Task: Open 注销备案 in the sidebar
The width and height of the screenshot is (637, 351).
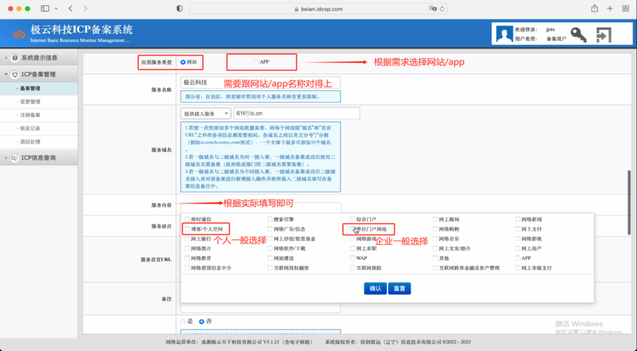Action: (x=30, y=115)
